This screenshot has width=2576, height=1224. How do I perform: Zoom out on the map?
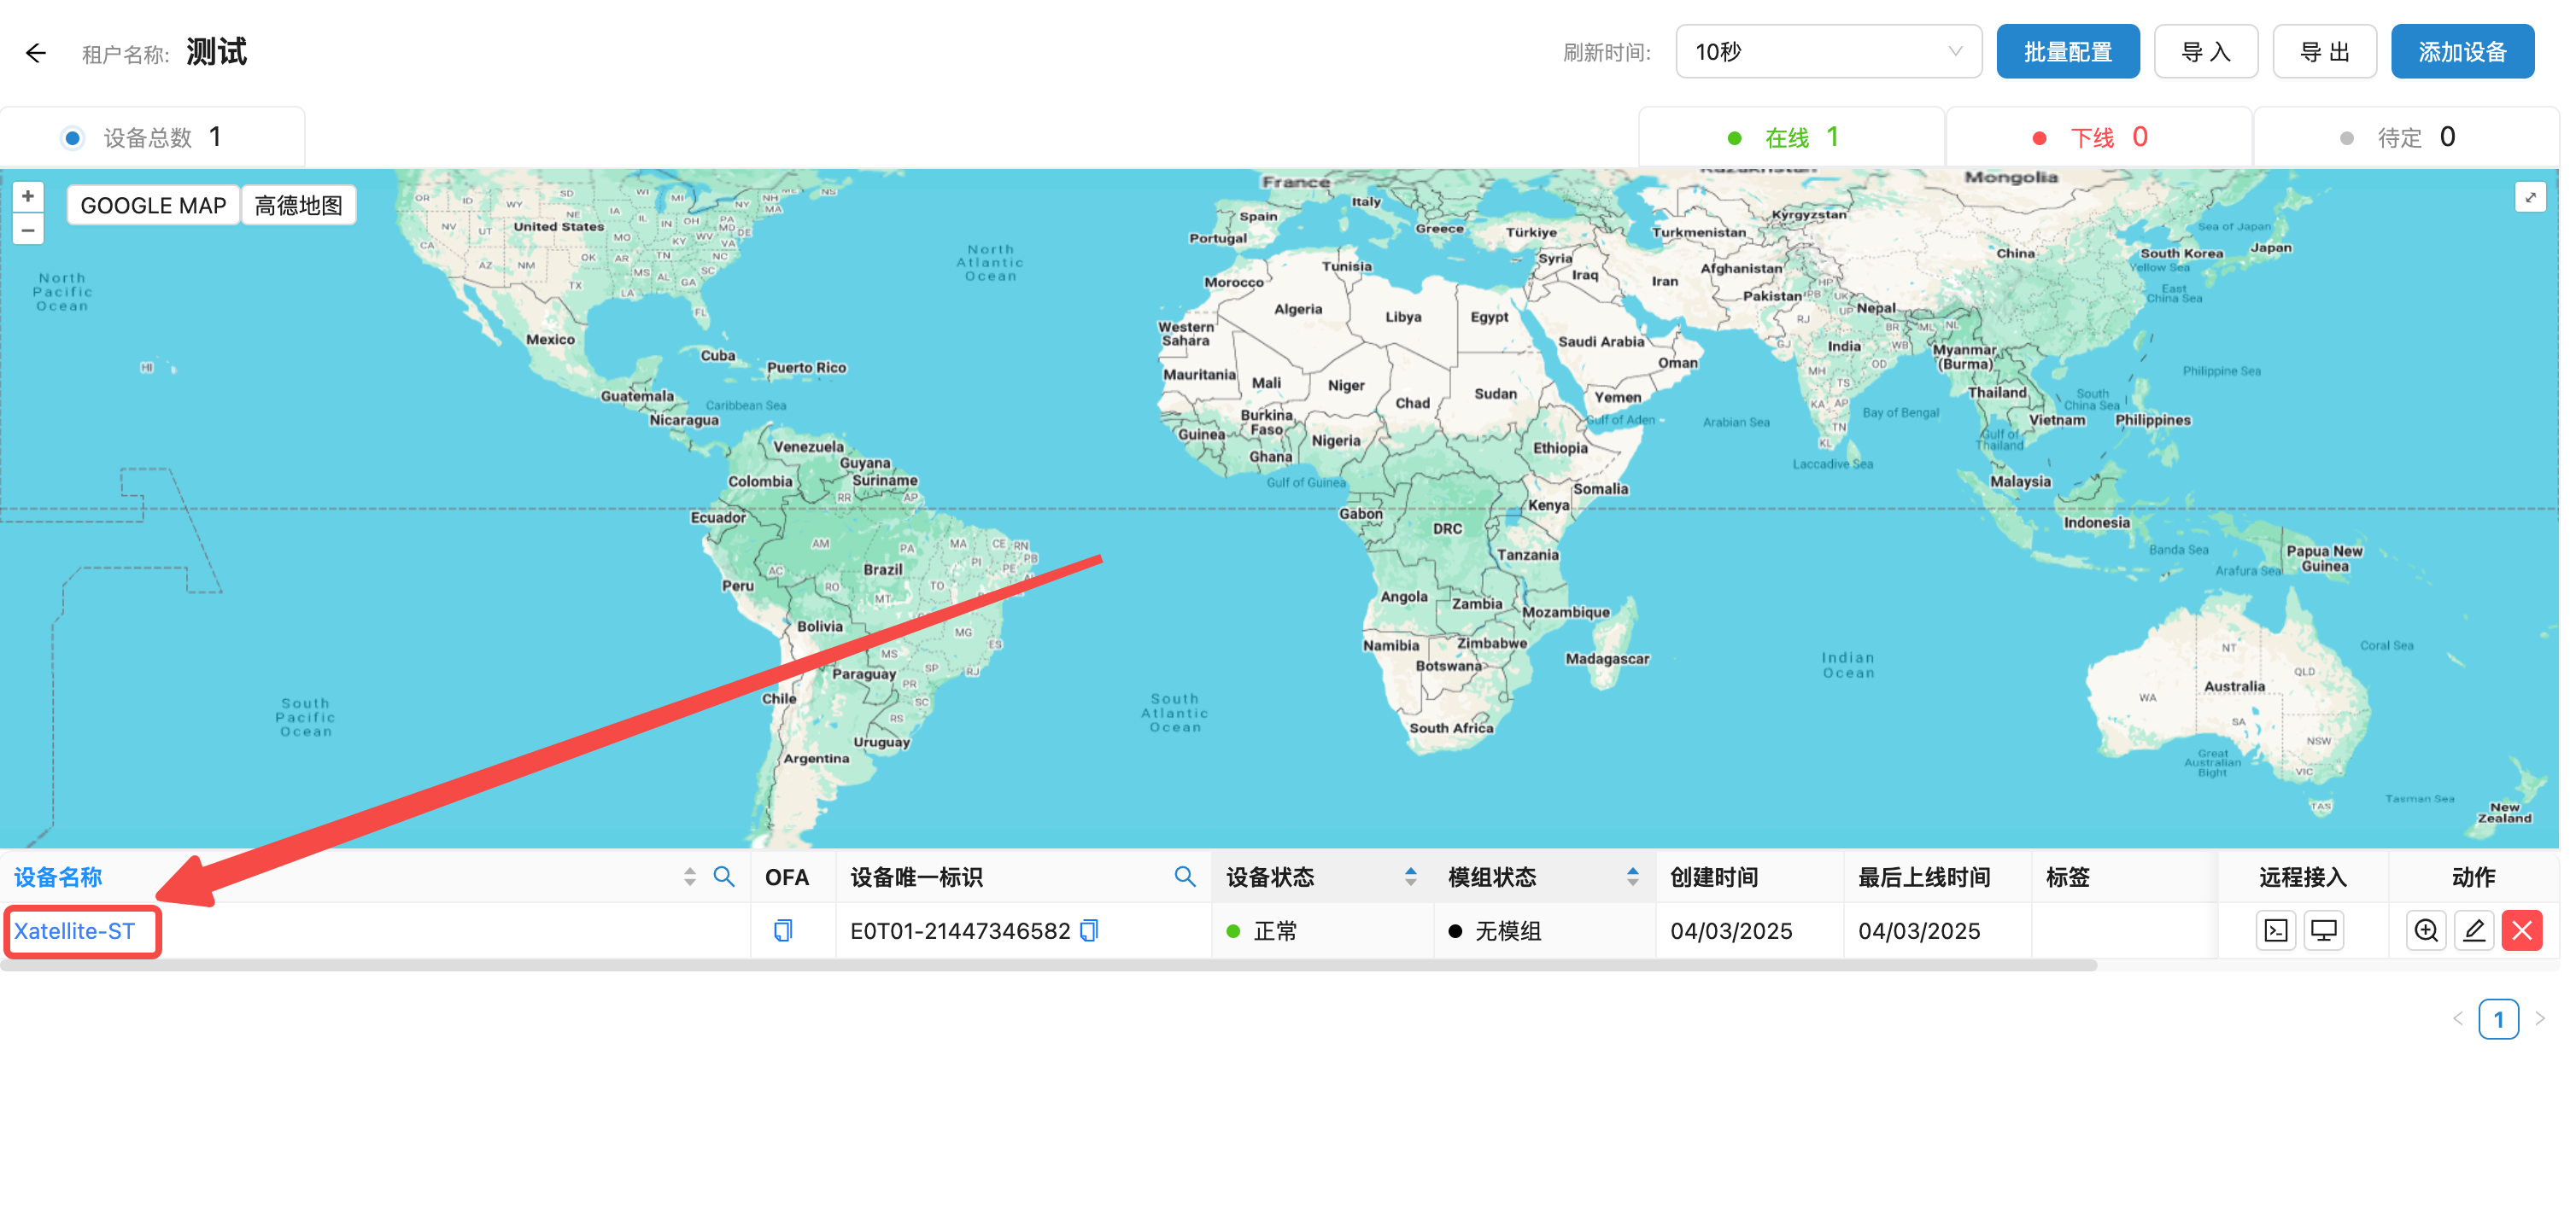point(28,230)
